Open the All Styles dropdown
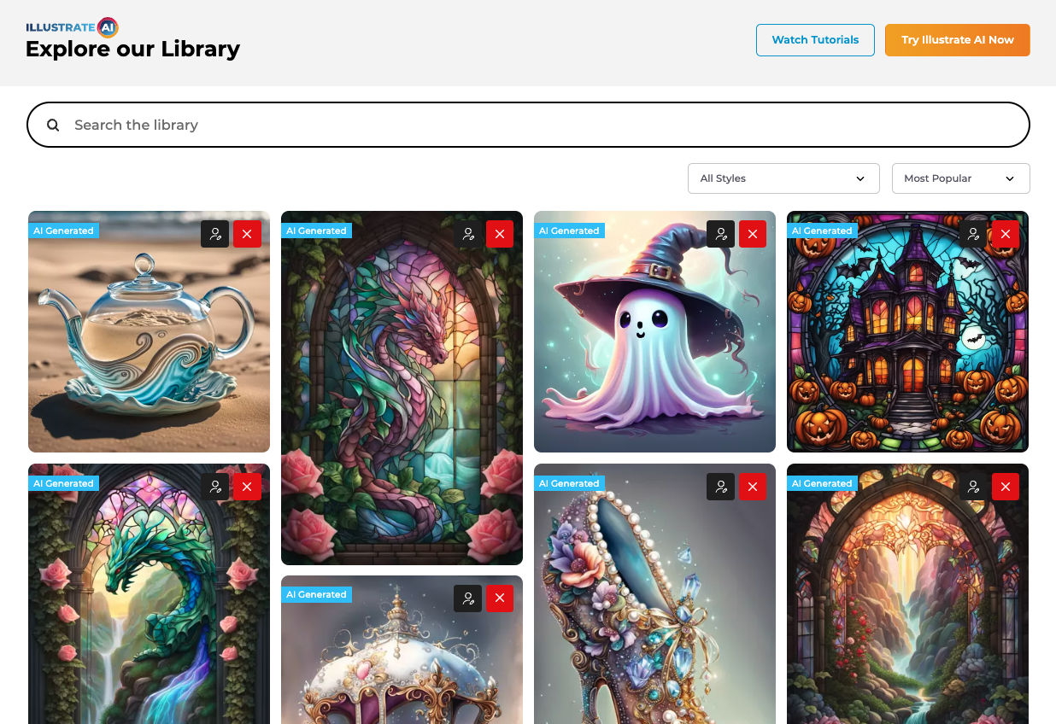Viewport: 1056px width, 724px height. click(x=783, y=178)
